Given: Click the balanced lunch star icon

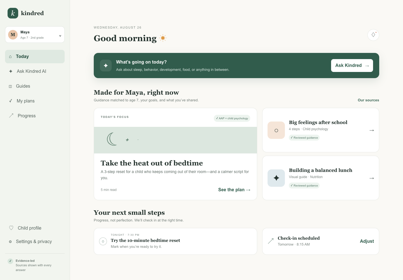Looking at the screenshot, I should click(276, 178).
